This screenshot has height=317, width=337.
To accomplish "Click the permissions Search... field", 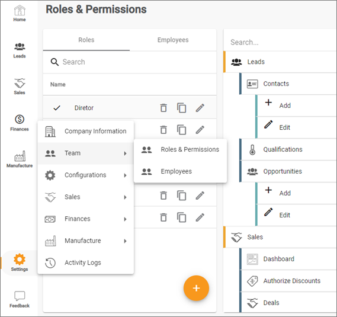I will (280, 42).
